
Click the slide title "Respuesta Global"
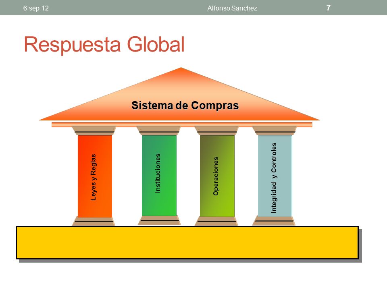(104, 45)
